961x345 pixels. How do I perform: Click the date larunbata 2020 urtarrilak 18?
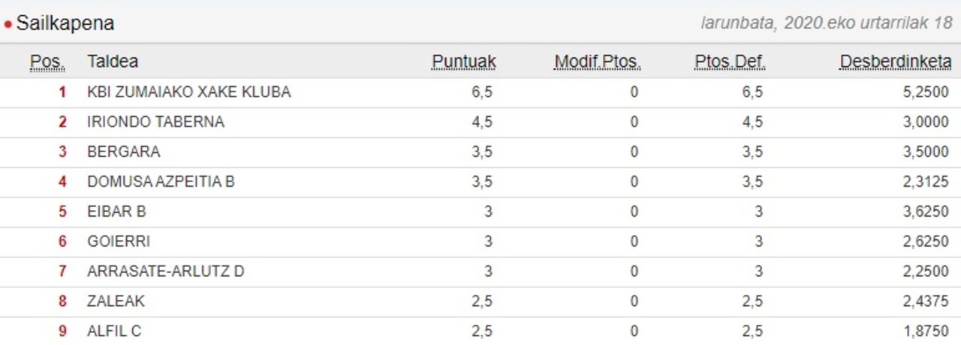pyautogui.click(x=826, y=23)
